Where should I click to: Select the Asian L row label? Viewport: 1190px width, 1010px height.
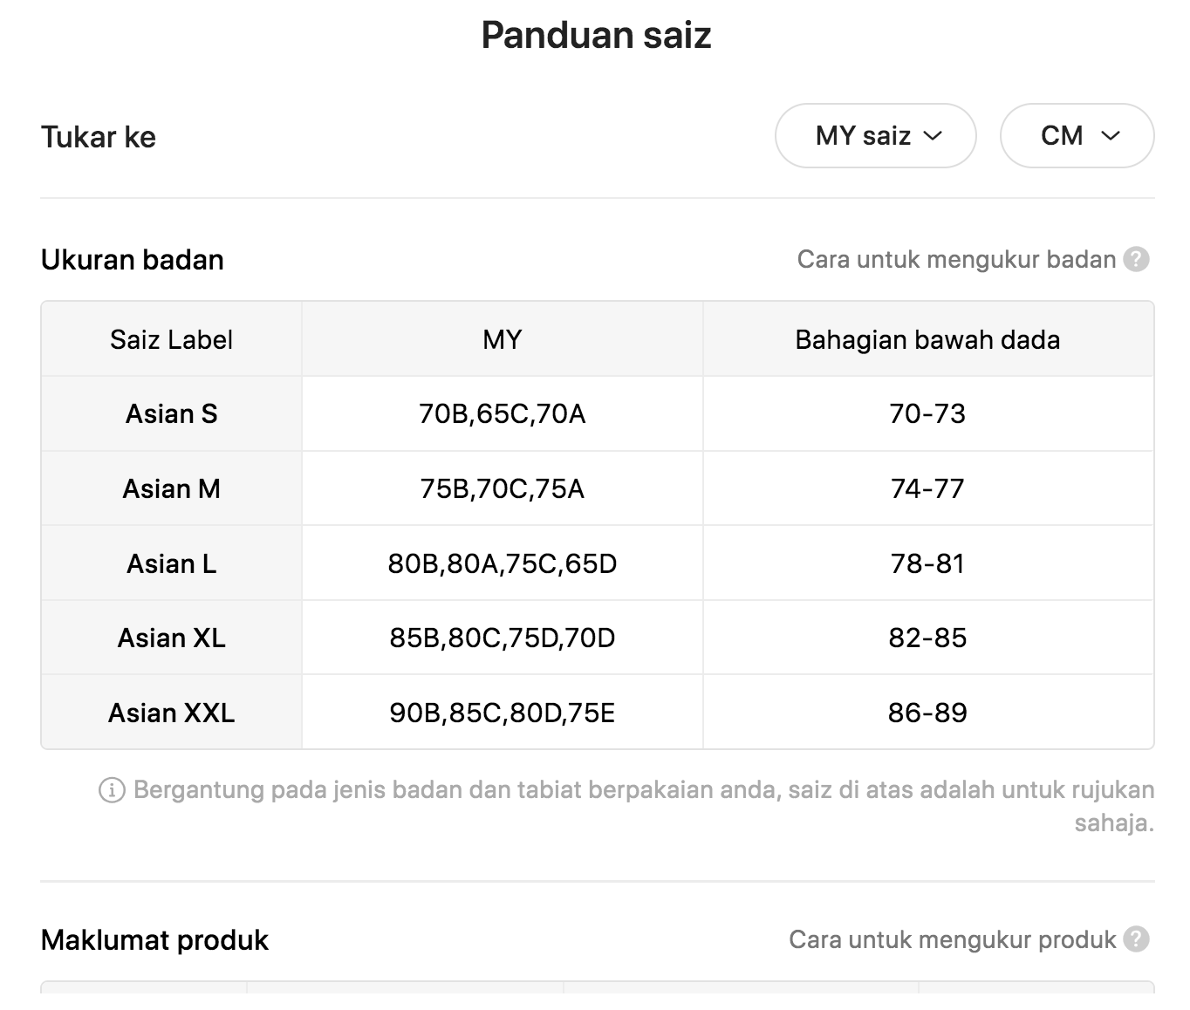point(172,563)
